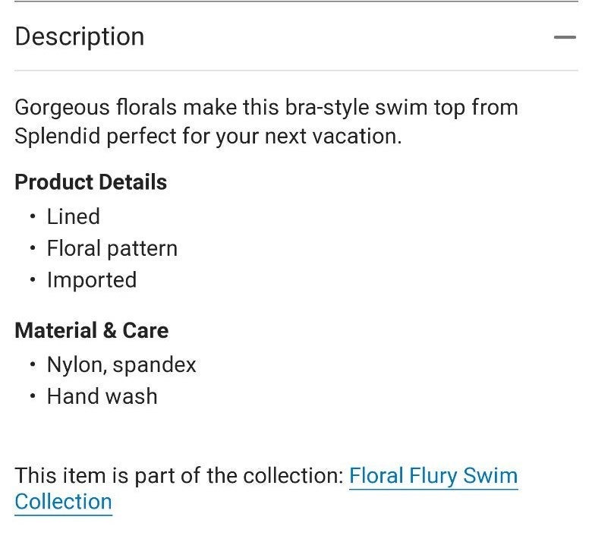The height and width of the screenshot is (539, 592).
Task: Click the Floral pattern bullet item
Action: tap(112, 248)
